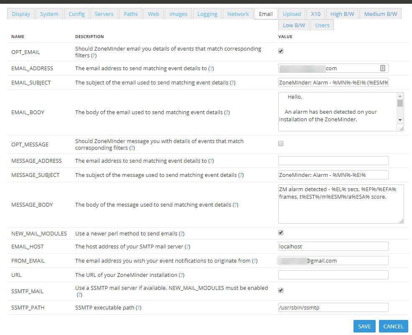
Task: Click the OPT_EMAIL name label
Action: click(25, 52)
